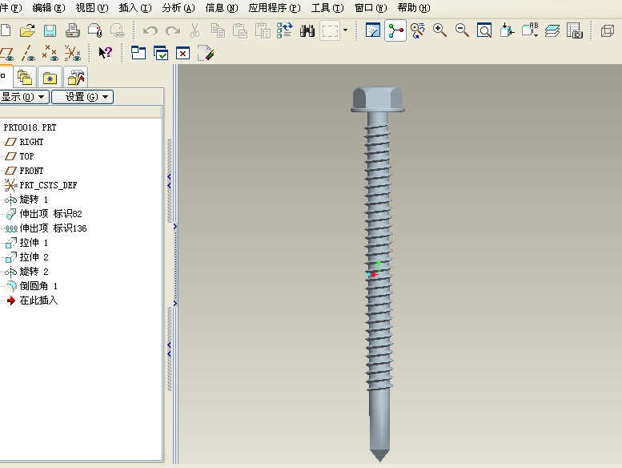The image size is (622, 468).
Task: Open the layers tool
Action: tap(552, 30)
